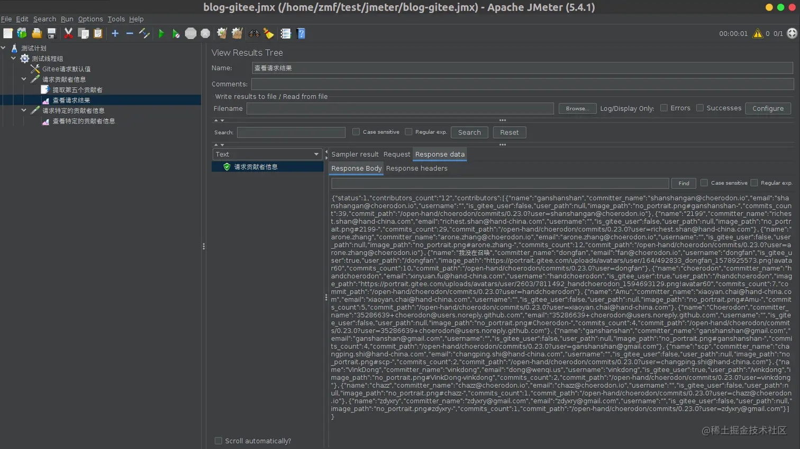Open the Tools menu

tap(116, 19)
